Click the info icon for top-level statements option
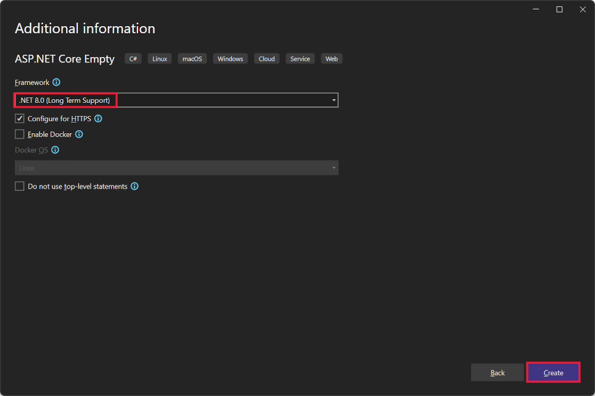Viewport: 595px width, 396px height. 134,186
